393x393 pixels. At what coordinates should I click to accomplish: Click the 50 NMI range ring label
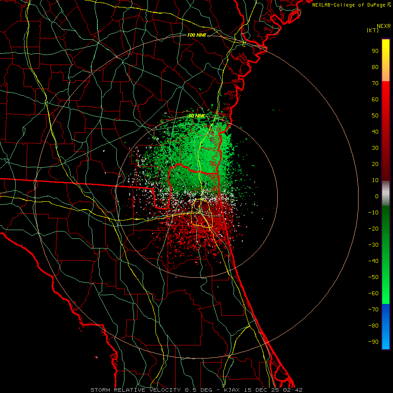point(196,116)
